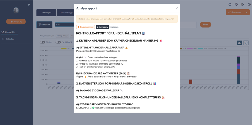Open the info icon in the top bar
The height and width of the screenshot is (125, 252).
[x=230, y=5]
